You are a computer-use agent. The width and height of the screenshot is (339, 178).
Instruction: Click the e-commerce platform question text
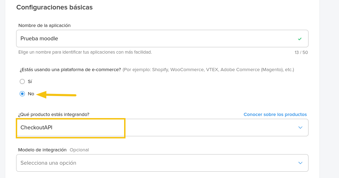(69, 70)
